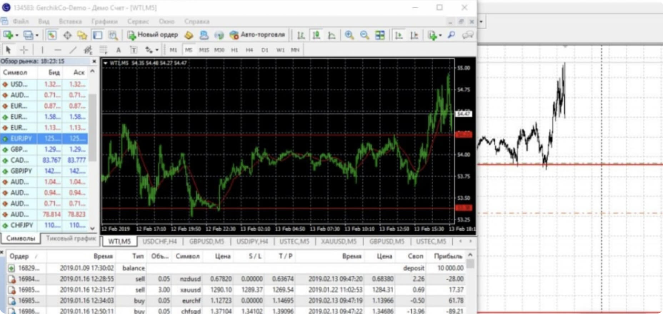Select the GBPJPY row in Market Watch

point(44,171)
